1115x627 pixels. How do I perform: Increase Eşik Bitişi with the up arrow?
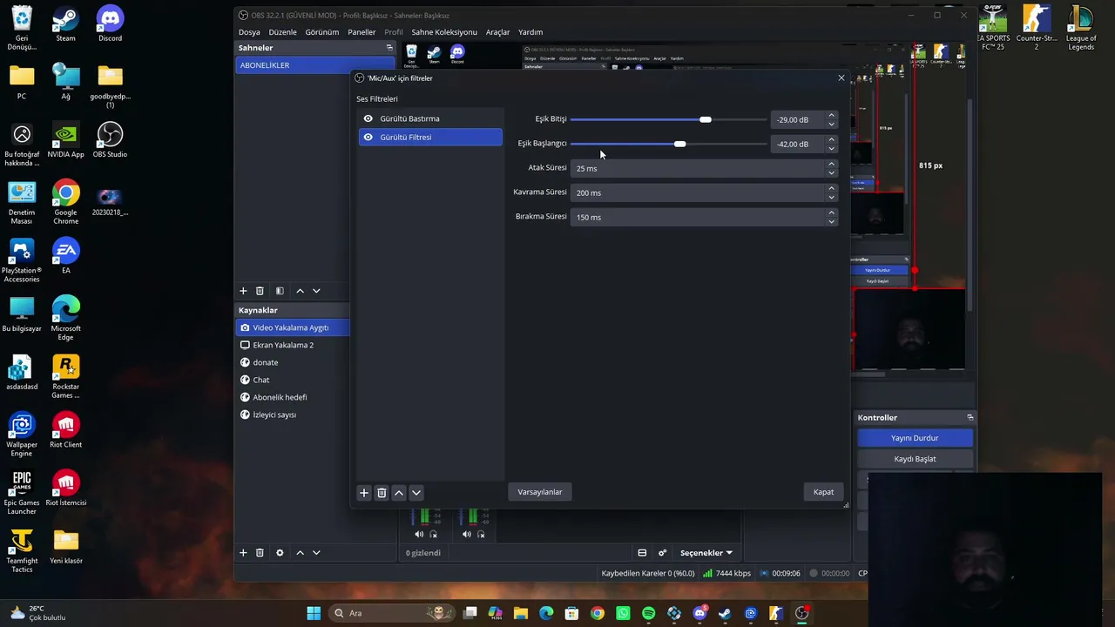[831, 116]
